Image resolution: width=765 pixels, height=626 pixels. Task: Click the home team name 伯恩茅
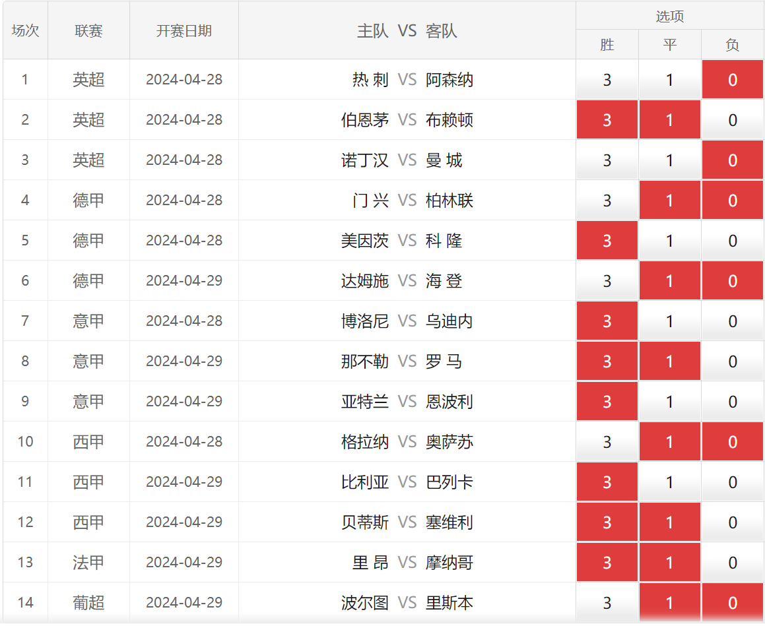click(x=365, y=120)
